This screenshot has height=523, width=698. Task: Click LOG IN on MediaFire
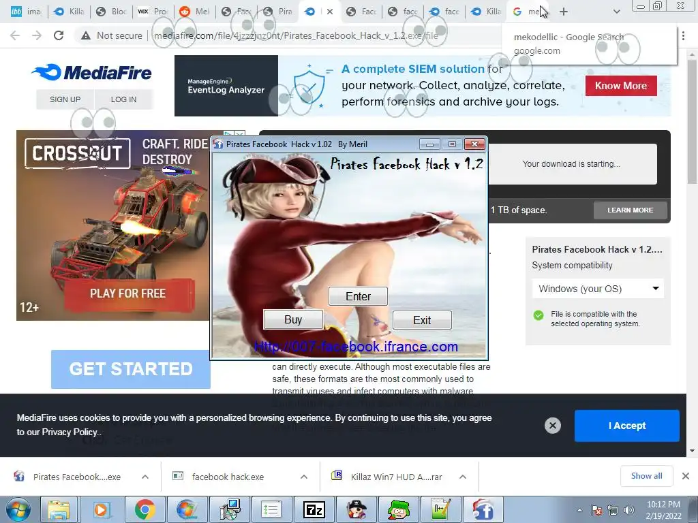click(x=124, y=99)
